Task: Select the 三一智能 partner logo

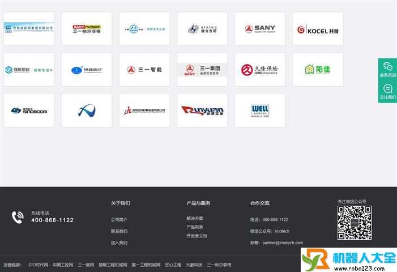Action: (x=144, y=70)
